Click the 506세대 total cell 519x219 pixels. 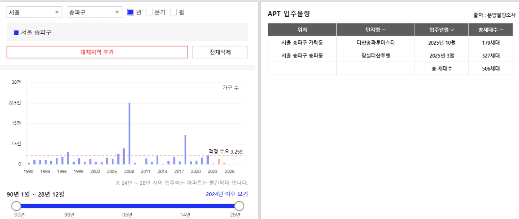pos(490,68)
